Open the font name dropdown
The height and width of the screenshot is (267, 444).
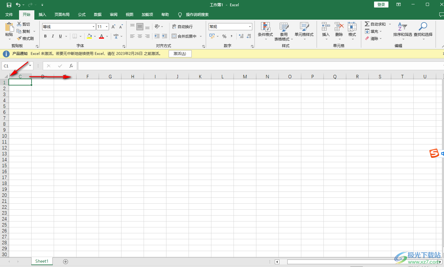coord(93,27)
